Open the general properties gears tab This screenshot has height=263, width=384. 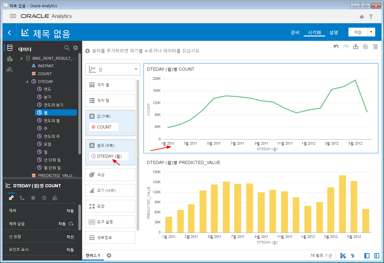[11, 198]
